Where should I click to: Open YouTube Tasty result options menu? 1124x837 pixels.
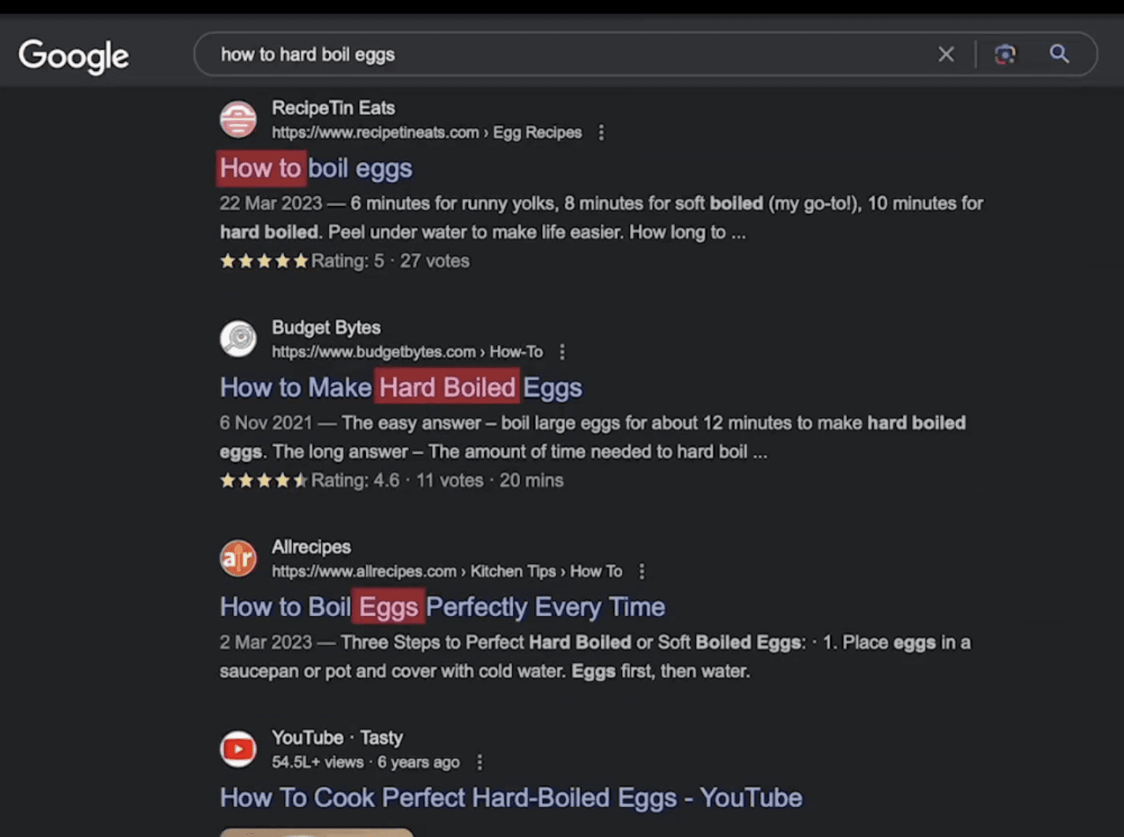(479, 763)
